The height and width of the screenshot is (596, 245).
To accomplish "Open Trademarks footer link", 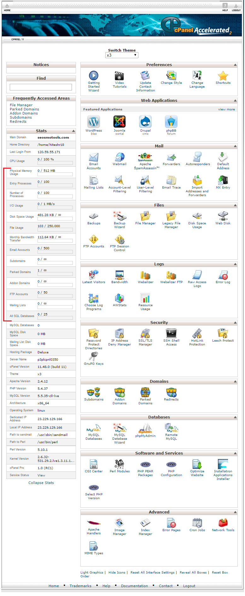I will [x=80, y=586].
